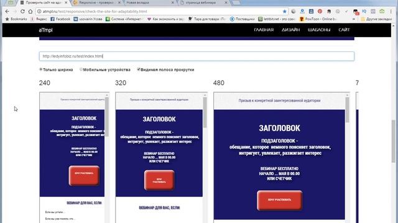Image resolution: width=398 pixels, height=223 pixels.
Task: Close the 'страница вебинара' tab
Action: (x=226, y=2)
